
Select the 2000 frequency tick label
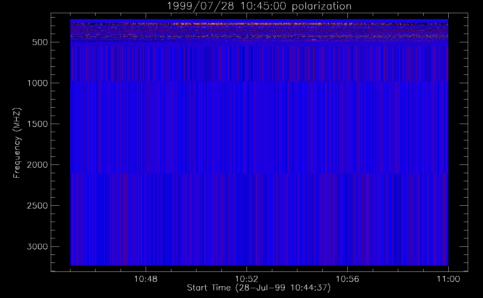click(37, 165)
